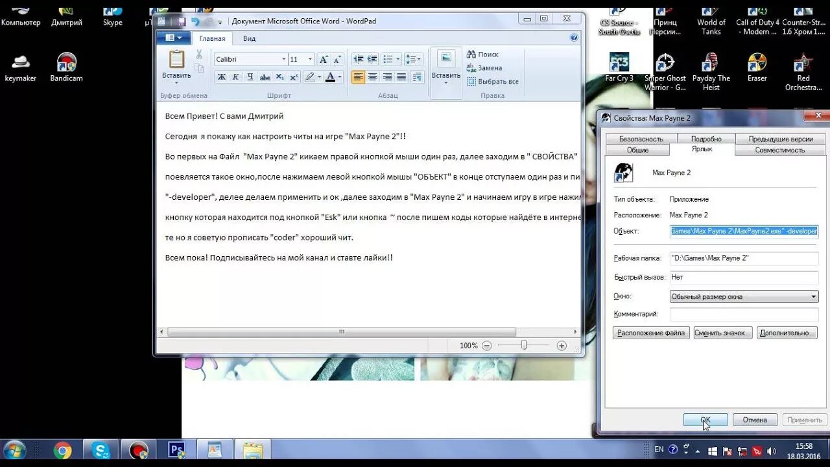Image resolution: width=830 pixels, height=467 pixels.
Task: Align text right in WordPad
Action: coord(387,77)
